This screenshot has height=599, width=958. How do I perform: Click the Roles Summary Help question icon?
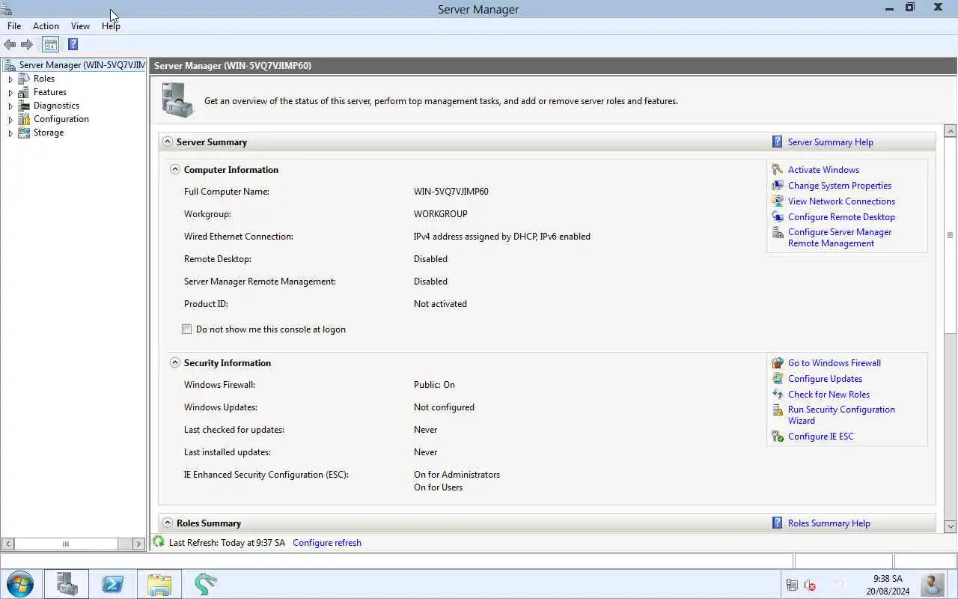click(x=778, y=523)
